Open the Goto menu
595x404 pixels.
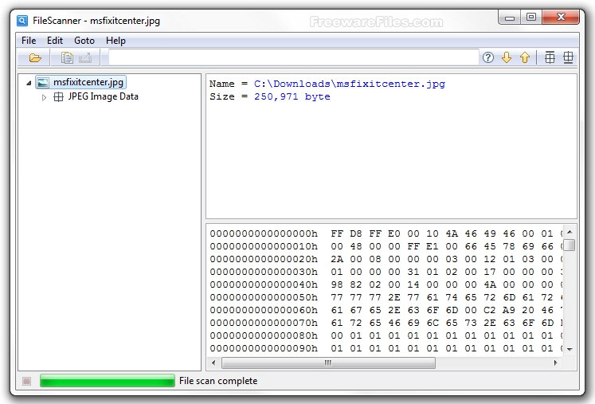(84, 41)
